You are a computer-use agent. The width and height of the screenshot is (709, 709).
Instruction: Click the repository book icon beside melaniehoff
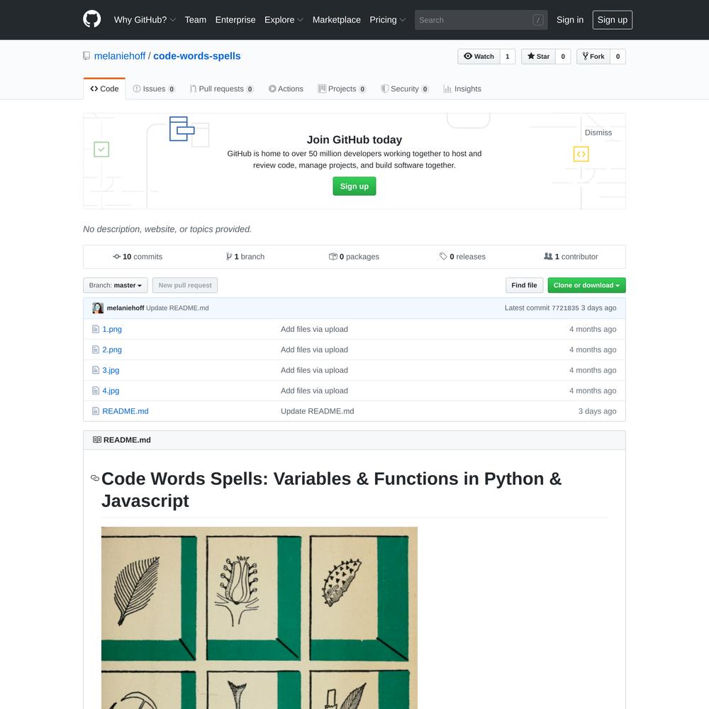click(x=86, y=56)
